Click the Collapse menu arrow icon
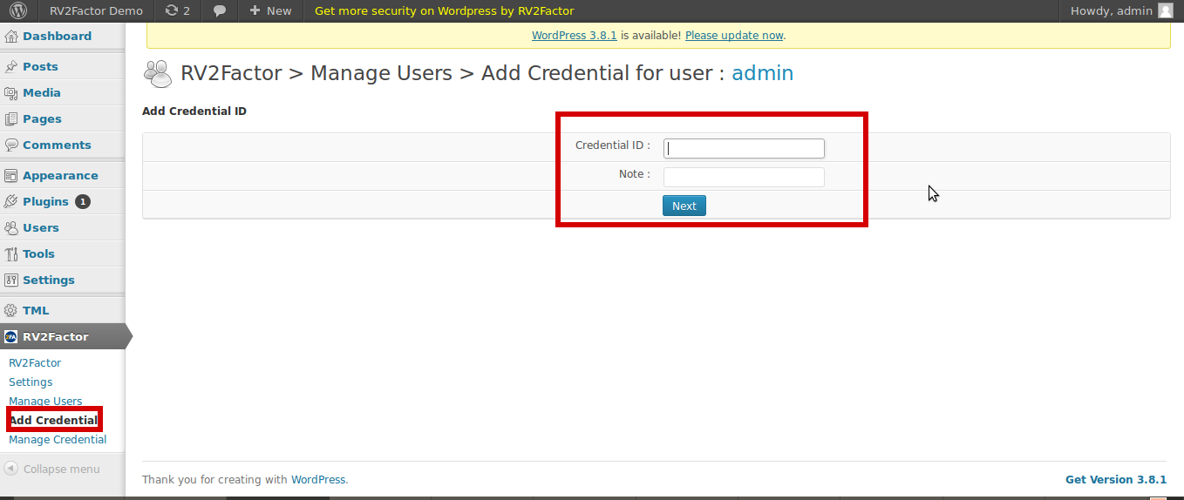The width and height of the screenshot is (1184, 500). click(x=10, y=469)
